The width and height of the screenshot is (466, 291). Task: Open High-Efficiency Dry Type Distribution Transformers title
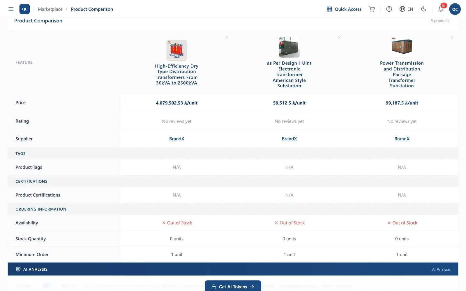click(176, 74)
